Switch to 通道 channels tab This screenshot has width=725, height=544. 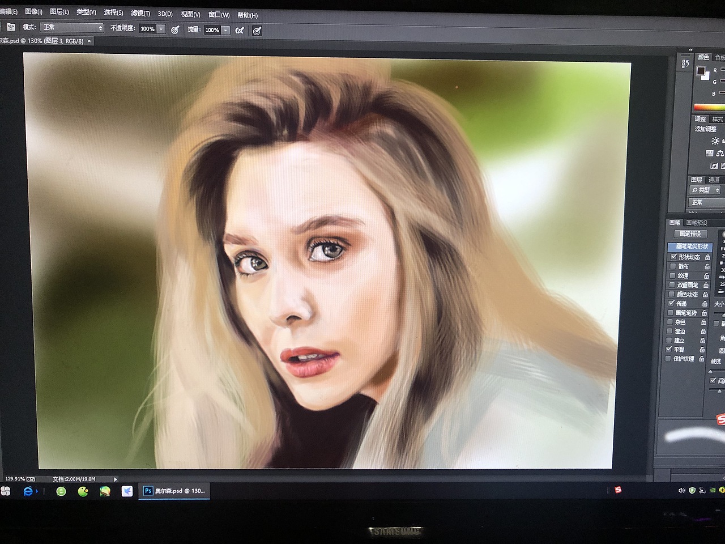click(714, 180)
